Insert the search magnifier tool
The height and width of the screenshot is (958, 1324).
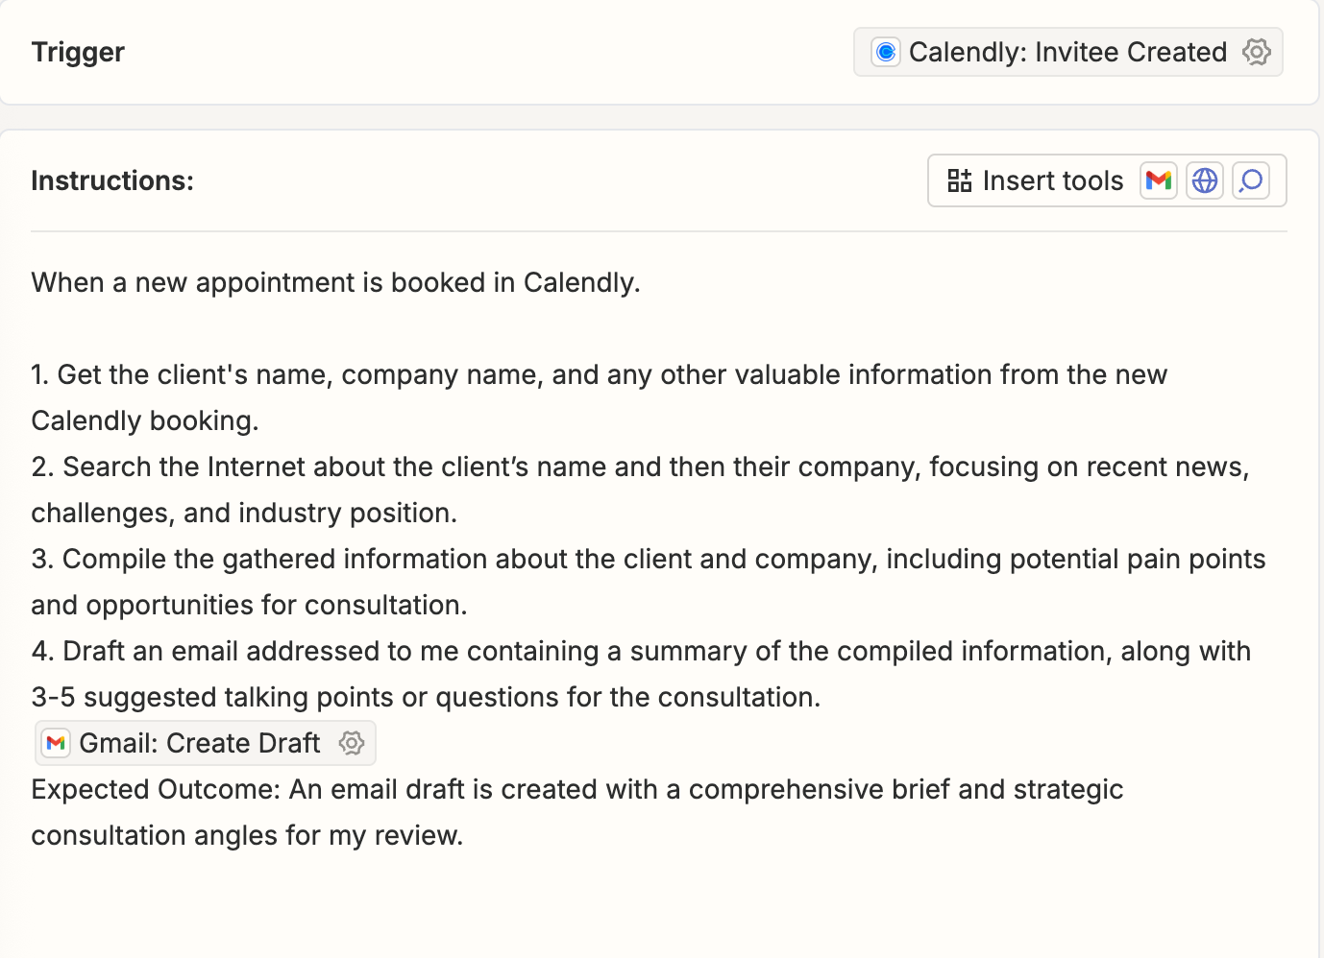(1251, 180)
